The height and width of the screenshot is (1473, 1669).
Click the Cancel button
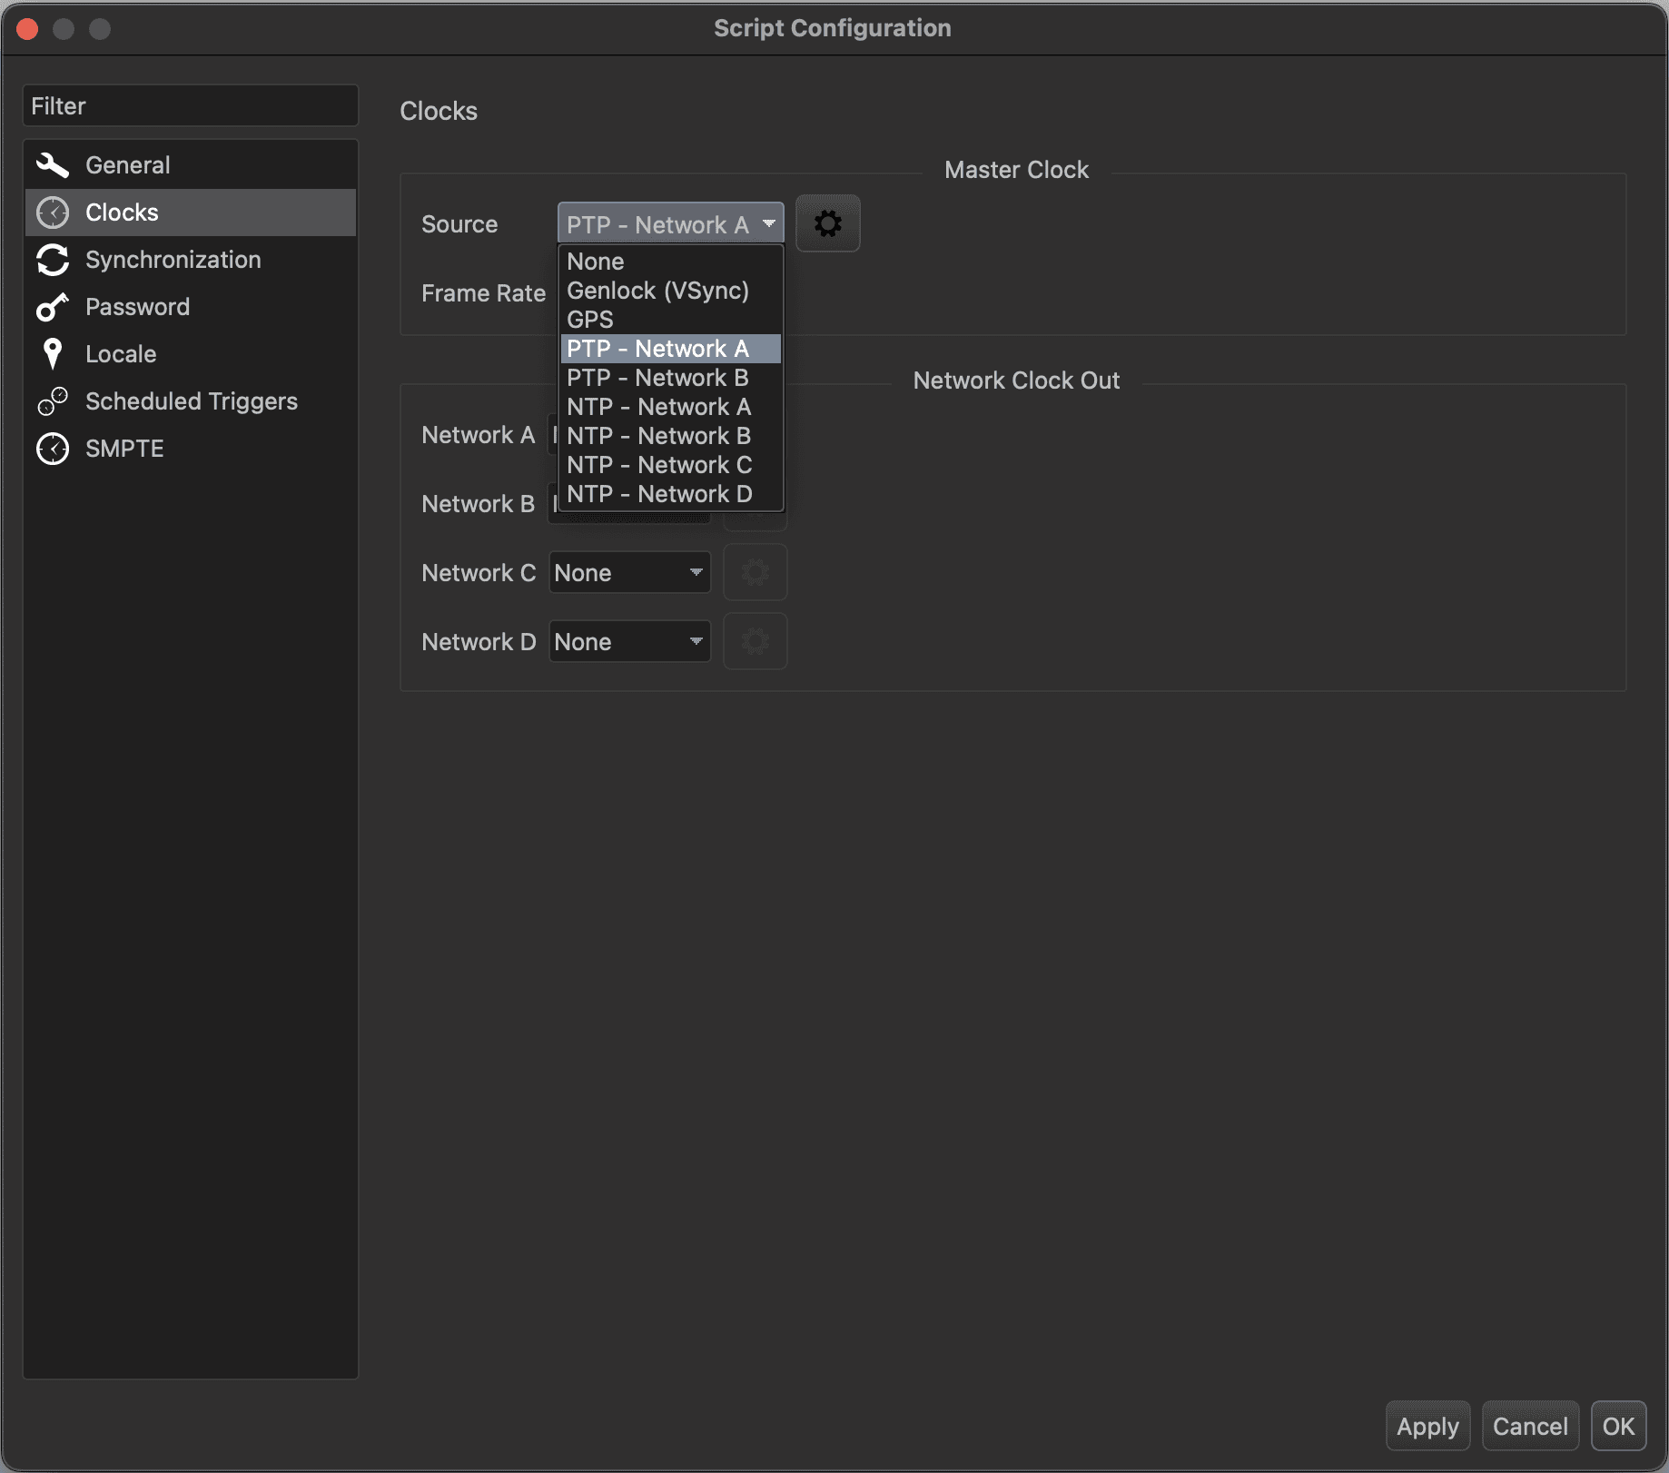(1530, 1426)
